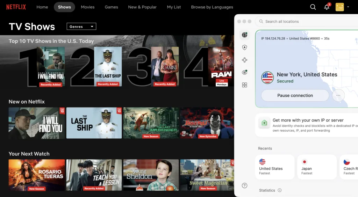Click the VPN search magnifier icon
Screen dimensions: 358x197
(x=261, y=21)
